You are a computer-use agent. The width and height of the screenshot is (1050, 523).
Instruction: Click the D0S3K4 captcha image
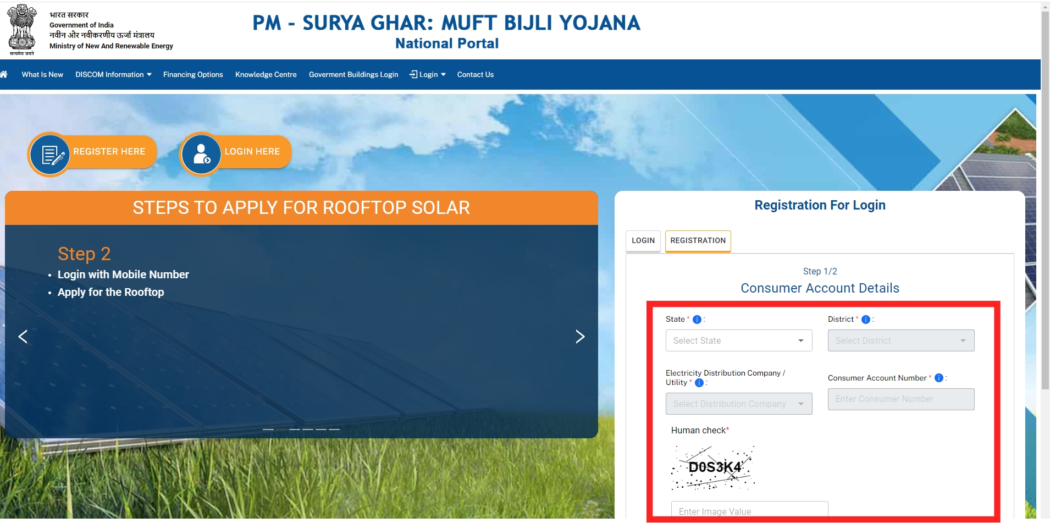pyautogui.click(x=713, y=467)
